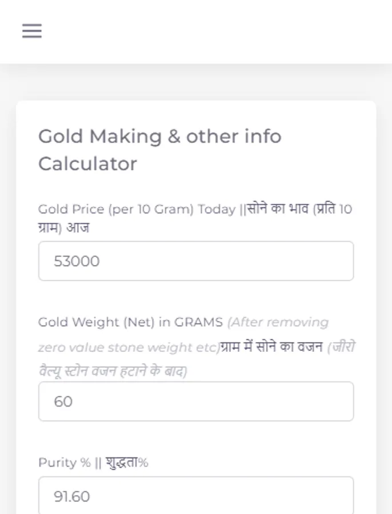The width and height of the screenshot is (392, 514).
Task: Click the "Gold Price (per 10 Gram) Today" label
Action: [x=136, y=209]
